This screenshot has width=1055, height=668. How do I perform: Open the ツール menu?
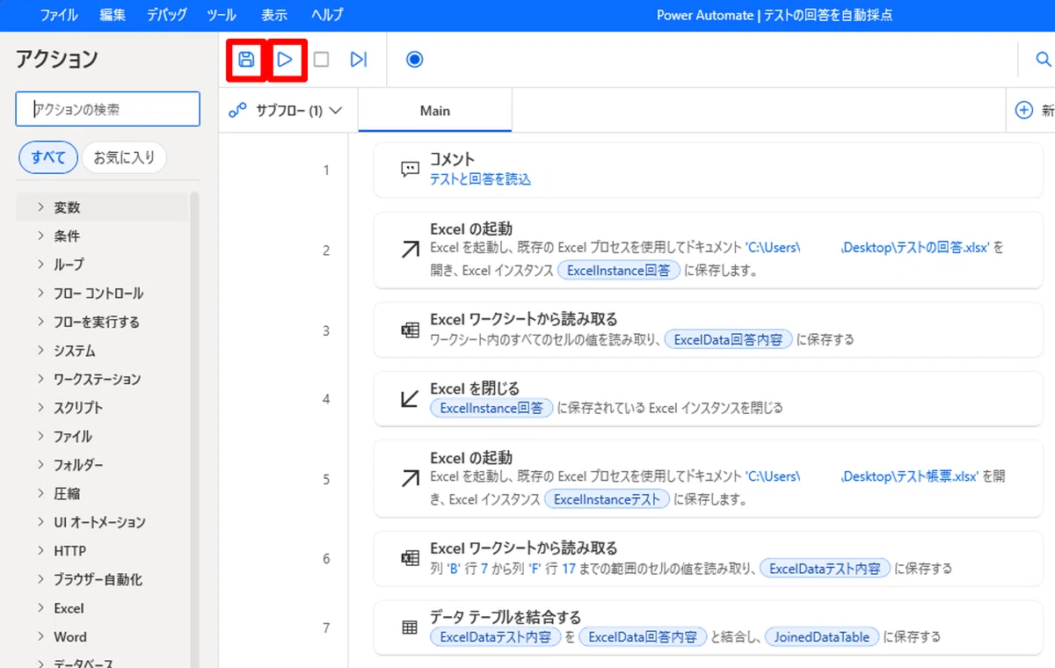point(222,15)
